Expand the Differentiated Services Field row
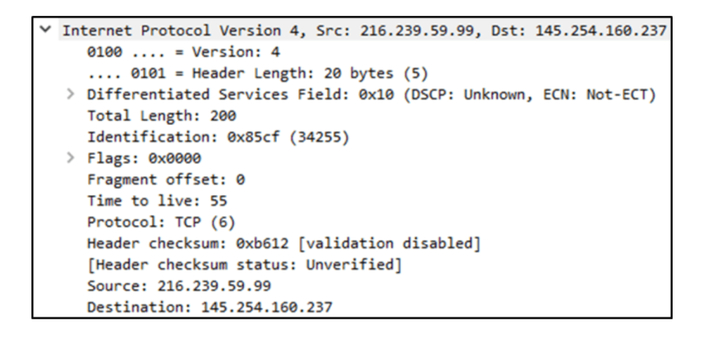716x346 pixels. point(71,95)
